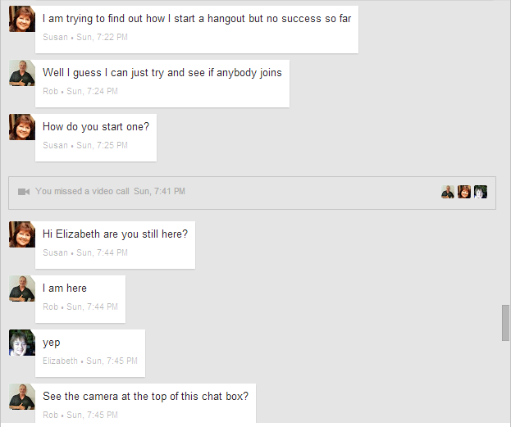Click Susan's avatar beside 'How do you start one?'
Image resolution: width=511 pixels, height=427 pixels.
(21, 127)
